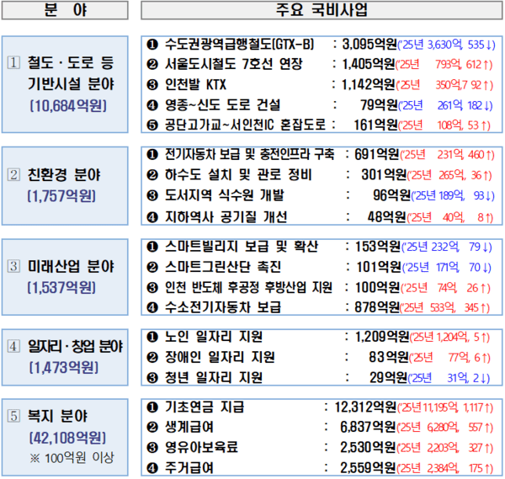Click the ❶ bullet before 수도권광역급행철도(GTX-B)
The image size is (505, 479).
[152, 44]
